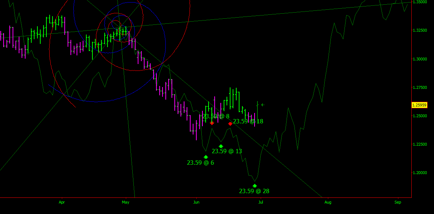Click the red down arrow below "23.59 @ 8"
The image size is (434, 214).
click(212, 123)
